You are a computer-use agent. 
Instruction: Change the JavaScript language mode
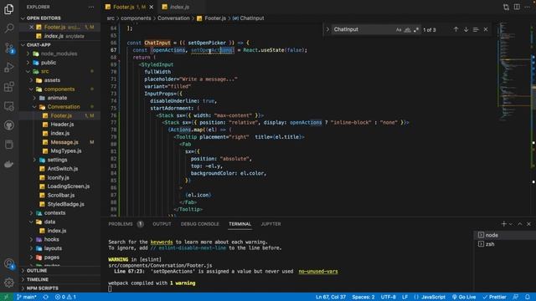pos(433,297)
